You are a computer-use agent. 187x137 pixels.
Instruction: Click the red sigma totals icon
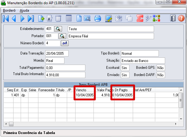coord(140,18)
